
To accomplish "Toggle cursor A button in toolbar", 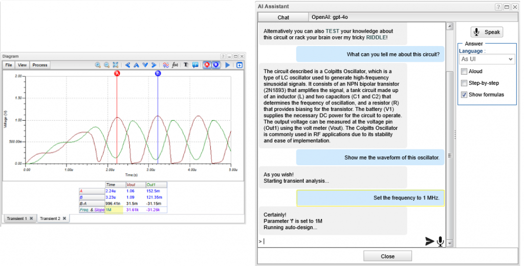I will tap(207, 65).
